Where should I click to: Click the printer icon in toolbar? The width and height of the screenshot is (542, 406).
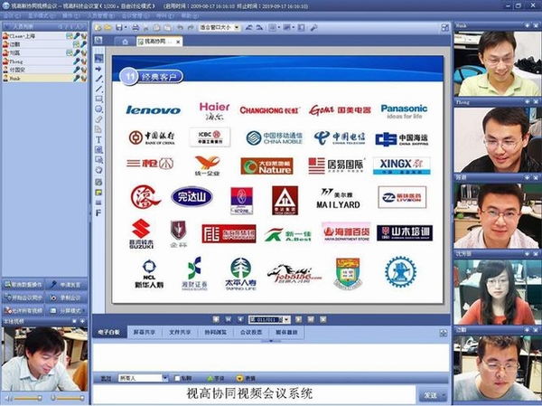click(x=135, y=27)
